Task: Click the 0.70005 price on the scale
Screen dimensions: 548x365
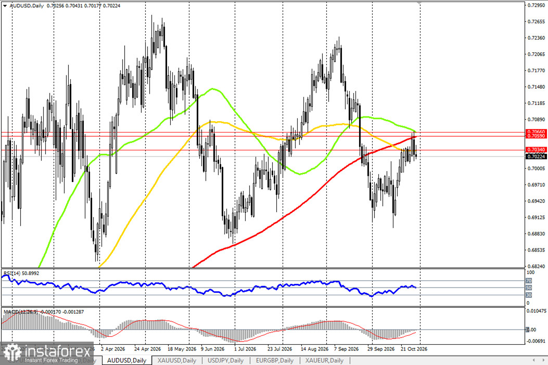Action: (x=536, y=168)
